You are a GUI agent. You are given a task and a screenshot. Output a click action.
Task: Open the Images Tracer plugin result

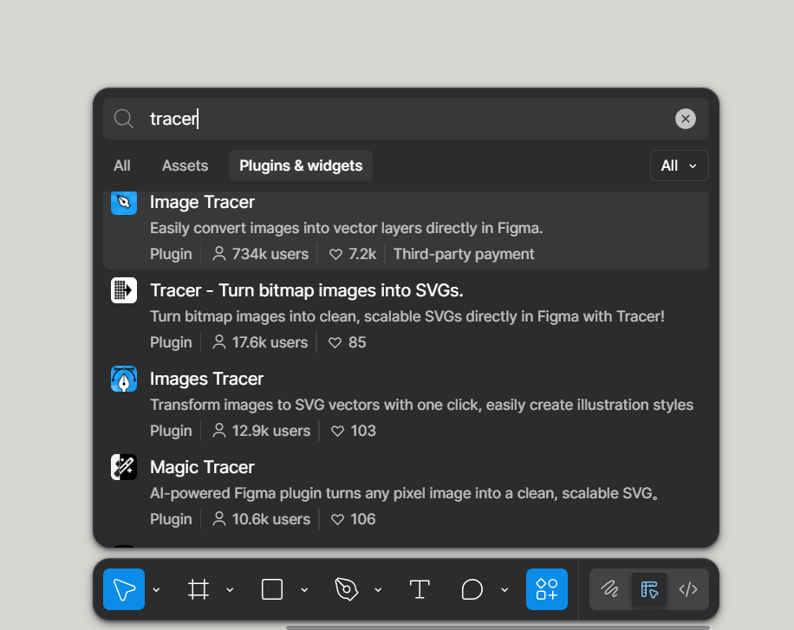[x=407, y=404]
